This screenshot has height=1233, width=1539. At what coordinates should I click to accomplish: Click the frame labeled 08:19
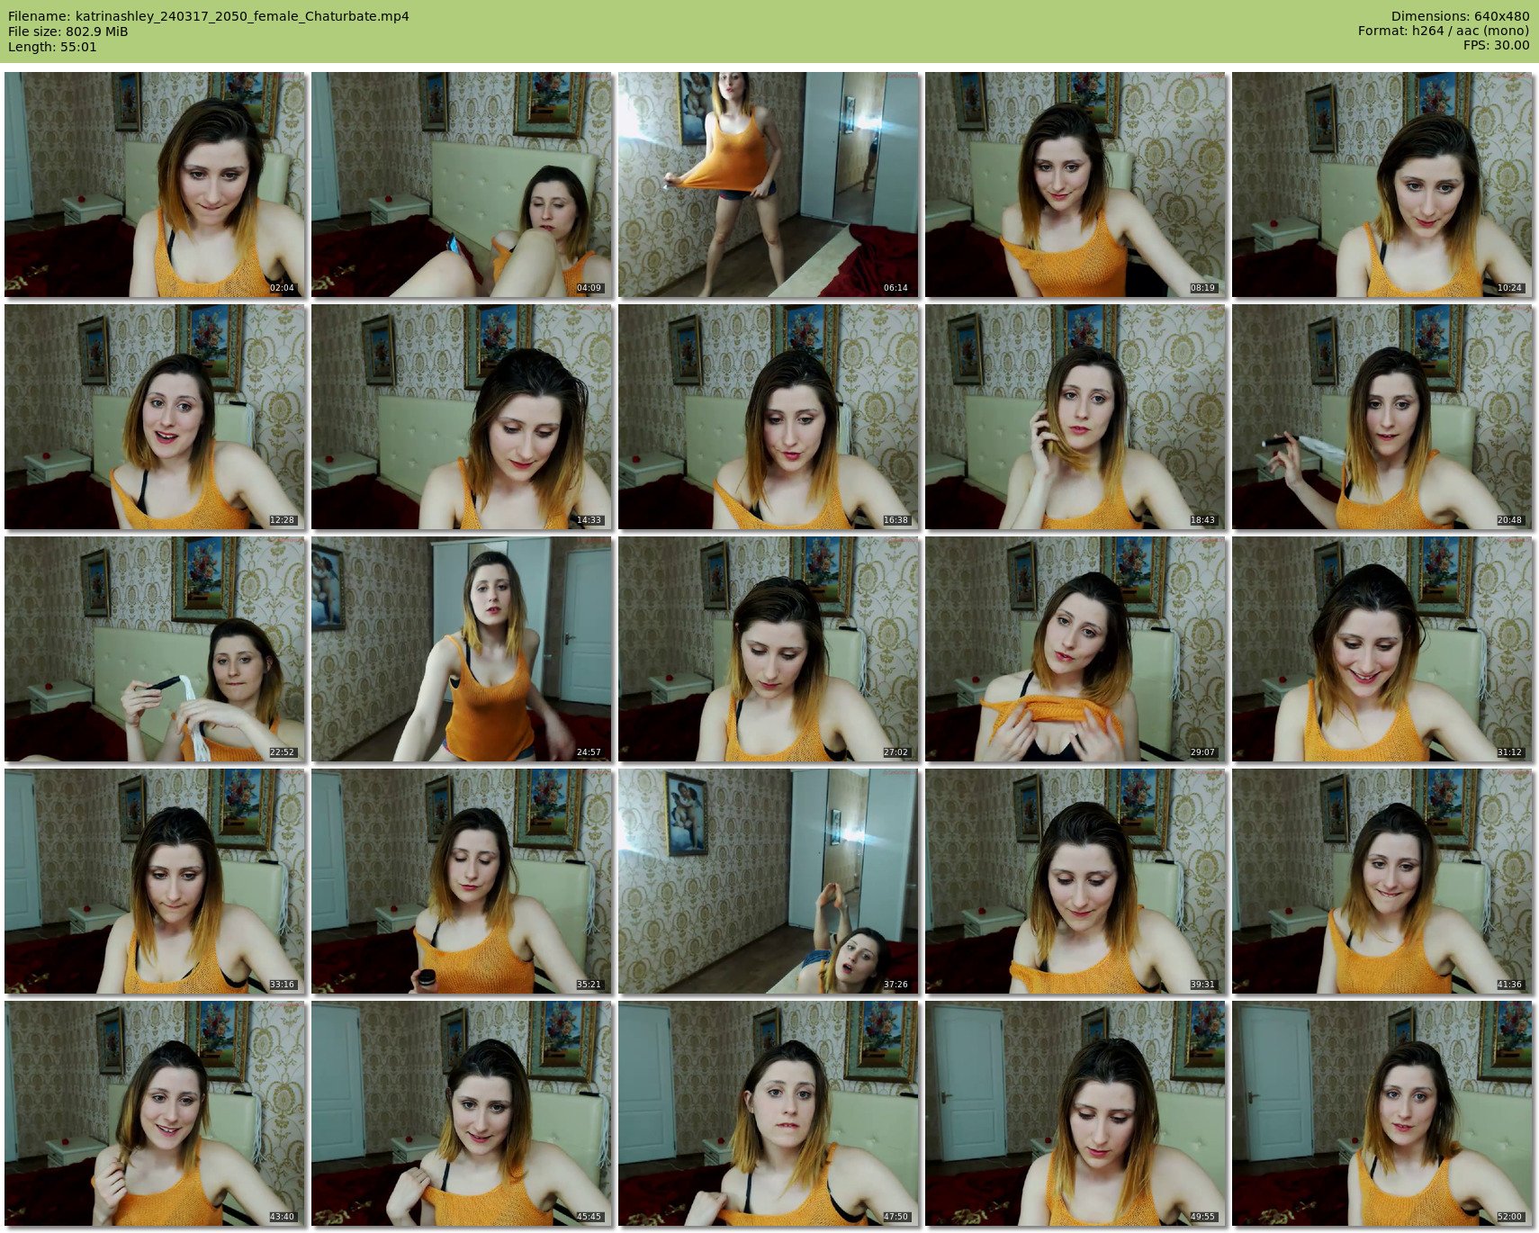coord(1075,184)
